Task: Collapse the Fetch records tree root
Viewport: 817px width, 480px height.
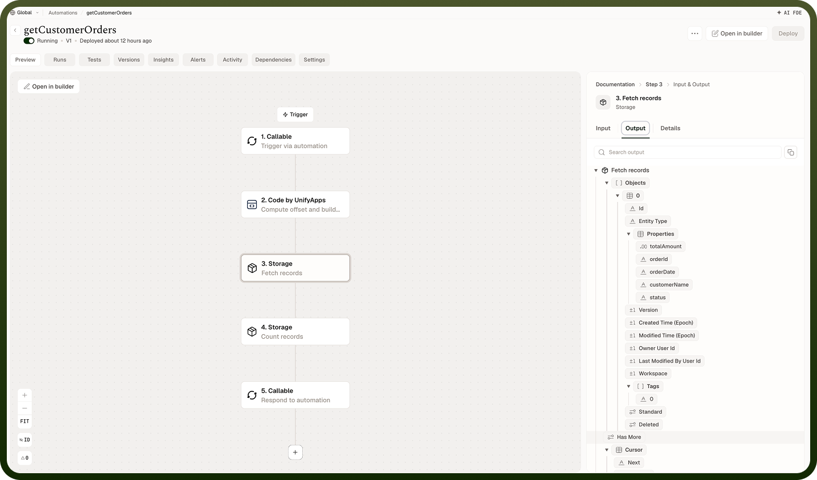Action: click(x=596, y=170)
